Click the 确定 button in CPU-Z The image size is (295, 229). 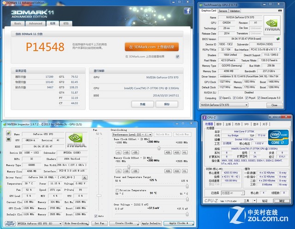tap(282, 201)
